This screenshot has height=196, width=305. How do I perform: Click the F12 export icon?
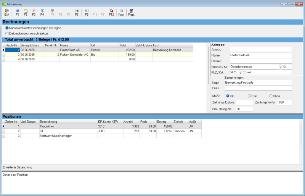coord(111,12)
